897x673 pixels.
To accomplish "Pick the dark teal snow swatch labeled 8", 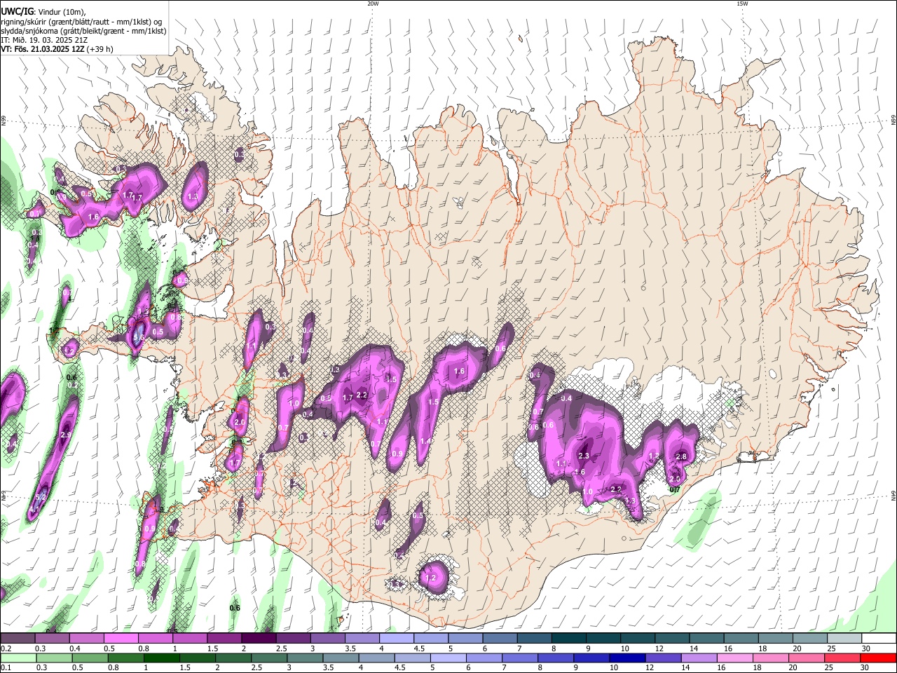I will pyautogui.click(x=569, y=639).
